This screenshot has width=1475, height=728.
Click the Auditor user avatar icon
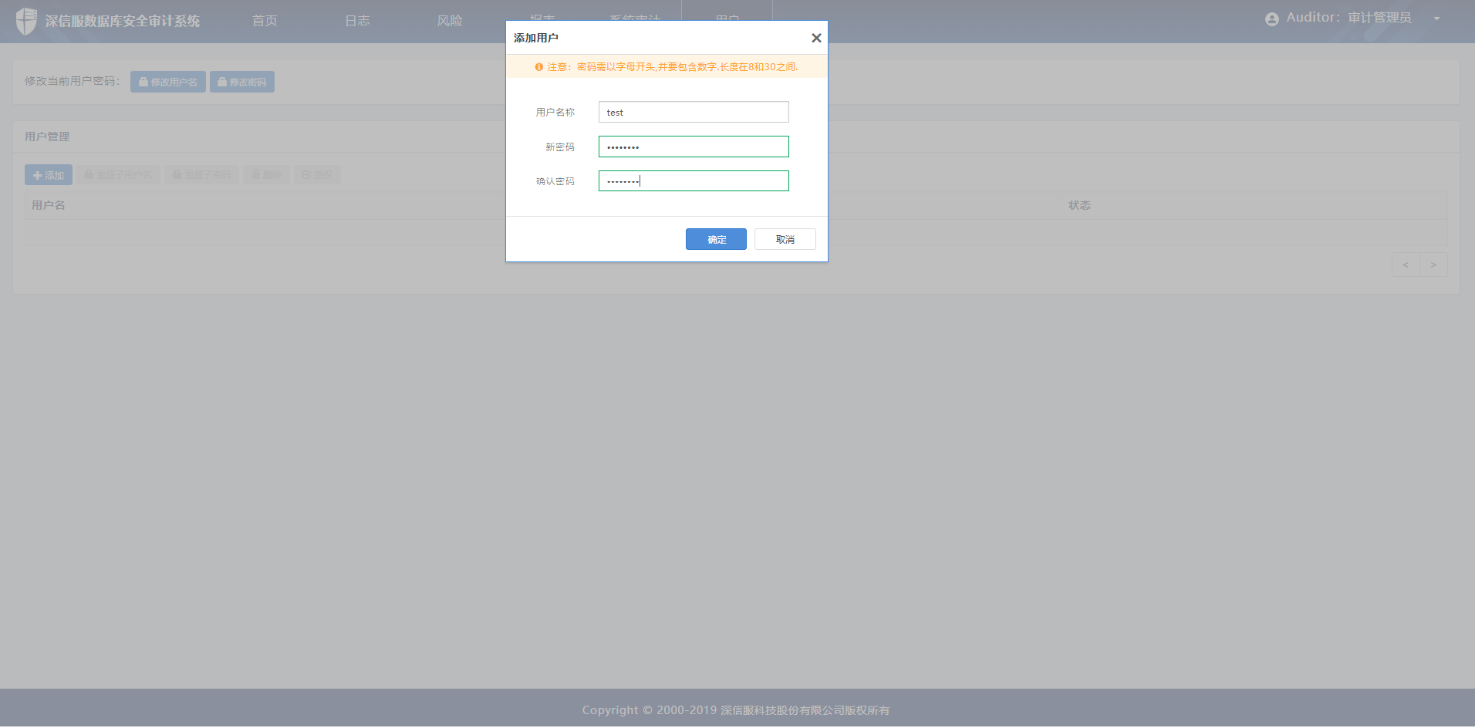coord(1272,19)
